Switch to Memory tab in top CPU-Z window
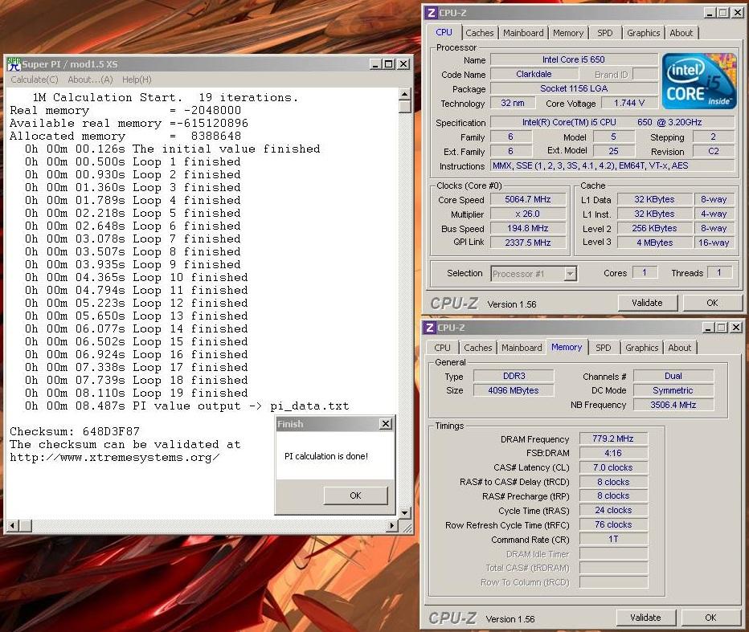749x632 pixels. click(568, 33)
